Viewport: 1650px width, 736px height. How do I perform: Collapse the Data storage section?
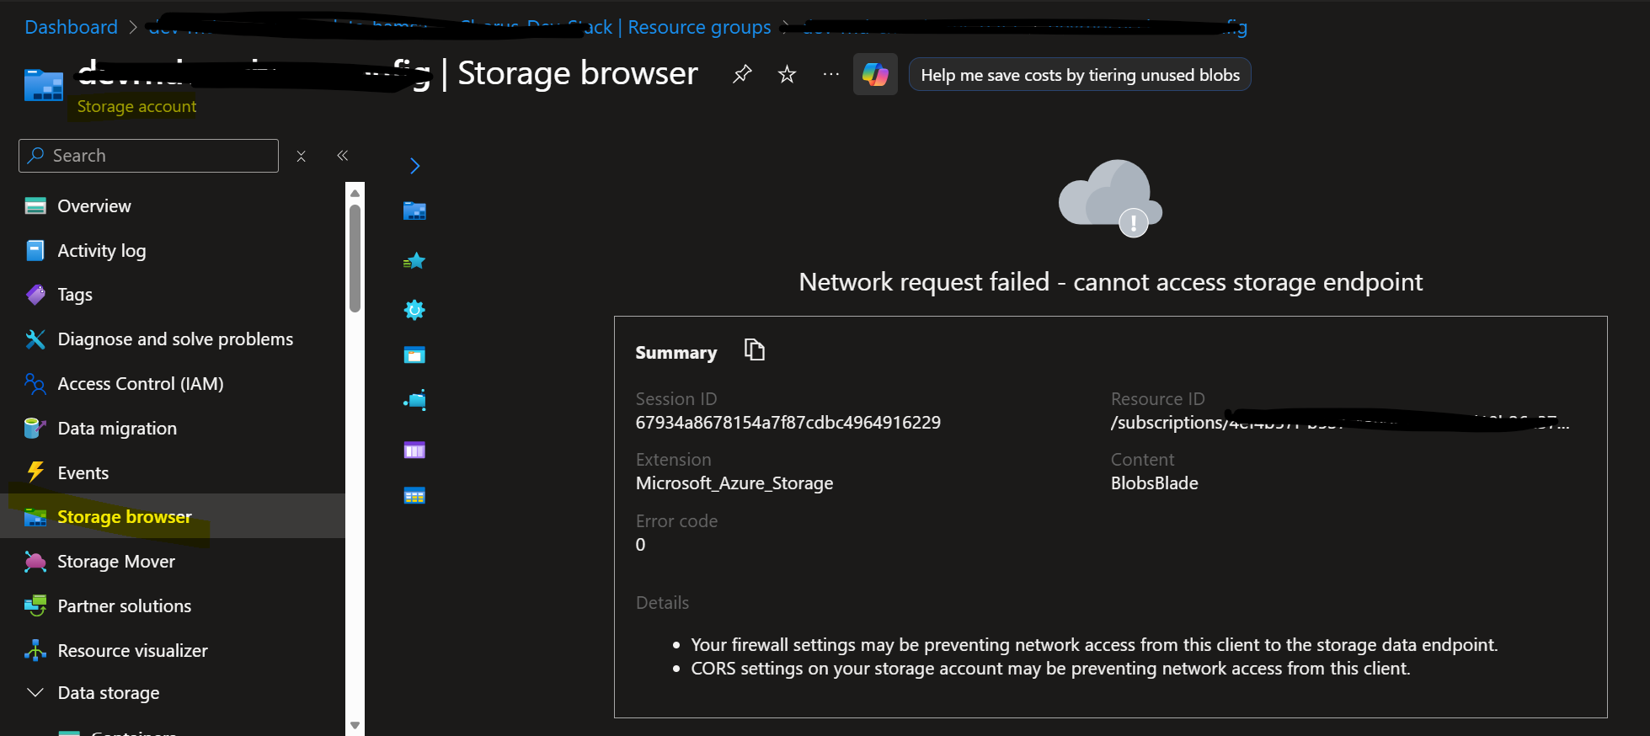[x=35, y=692]
